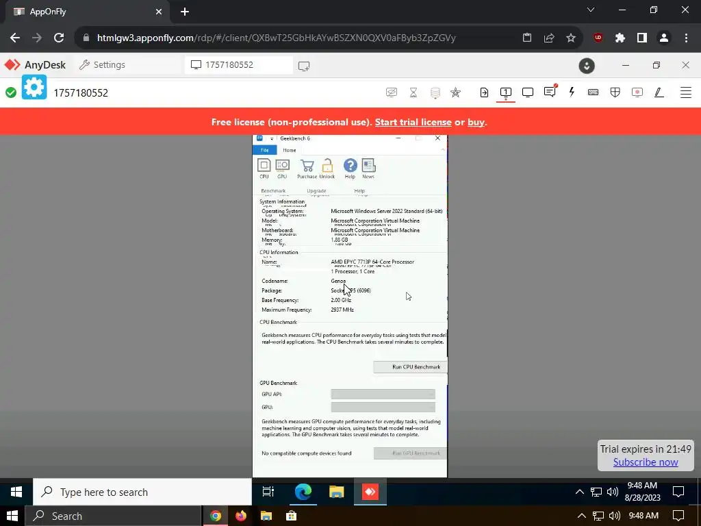Open Chrome extensions puzzle icon
The width and height of the screenshot is (701, 526).
620,38
